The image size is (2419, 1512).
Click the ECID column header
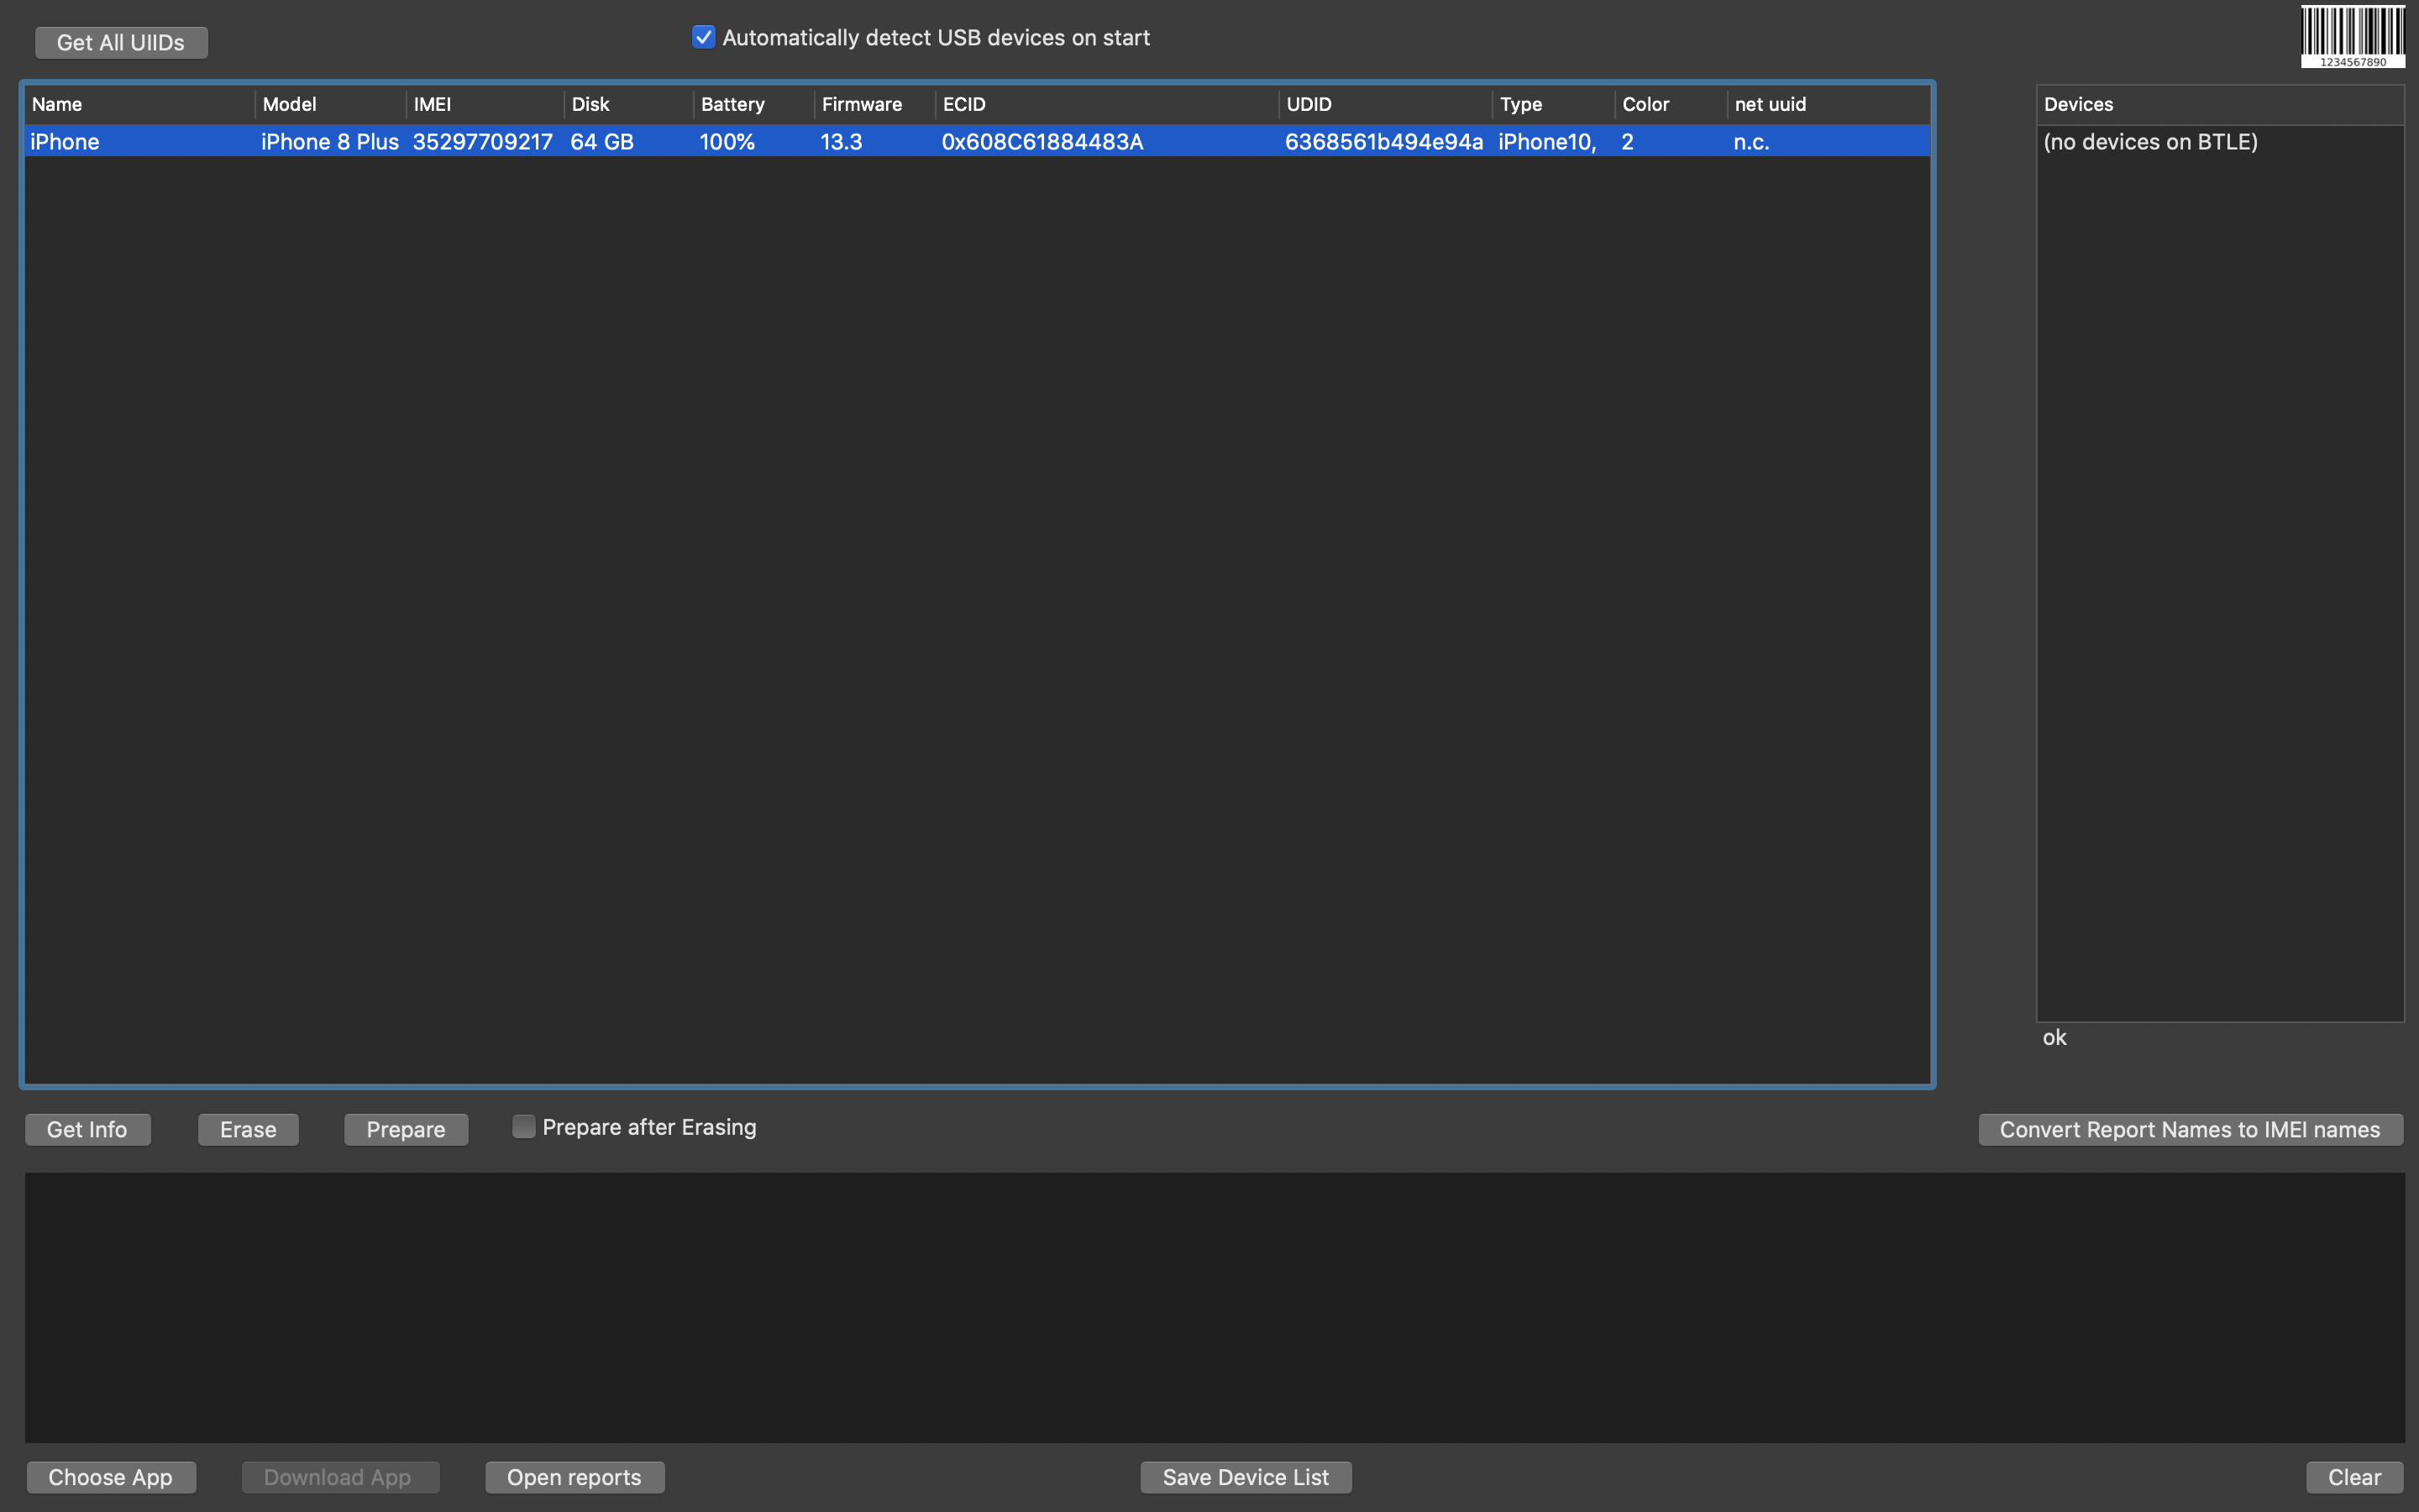coord(1106,104)
